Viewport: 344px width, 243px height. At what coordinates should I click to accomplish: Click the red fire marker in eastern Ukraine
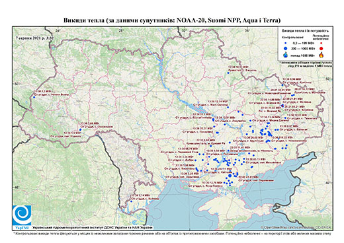pyautogui.click(x=282, y=106)
